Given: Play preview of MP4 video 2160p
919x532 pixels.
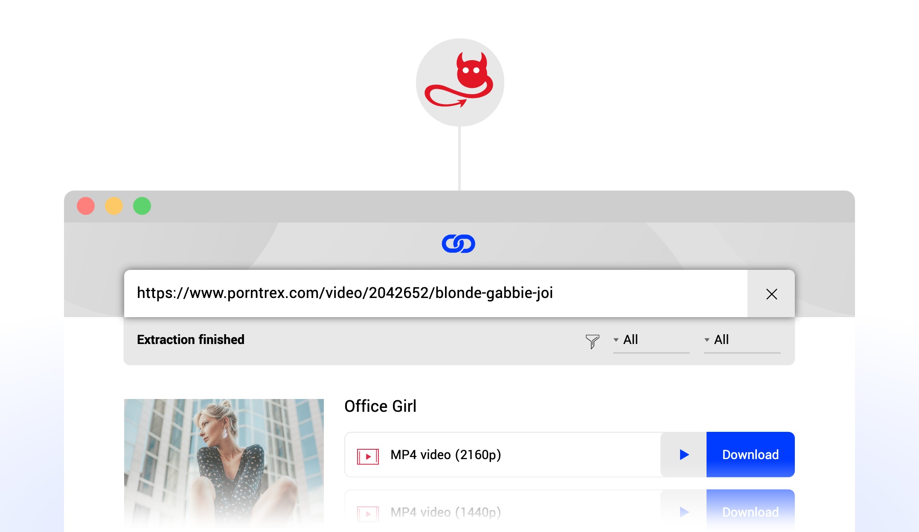Looking at the screenshot, I should click(x=684, y=454).
